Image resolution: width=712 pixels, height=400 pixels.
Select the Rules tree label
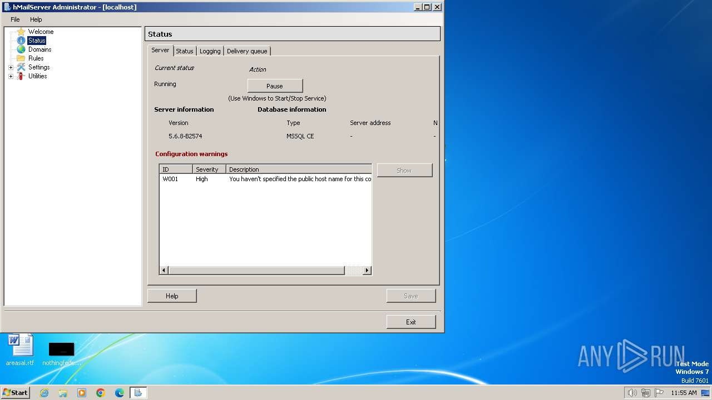click(x=36, y=58)
